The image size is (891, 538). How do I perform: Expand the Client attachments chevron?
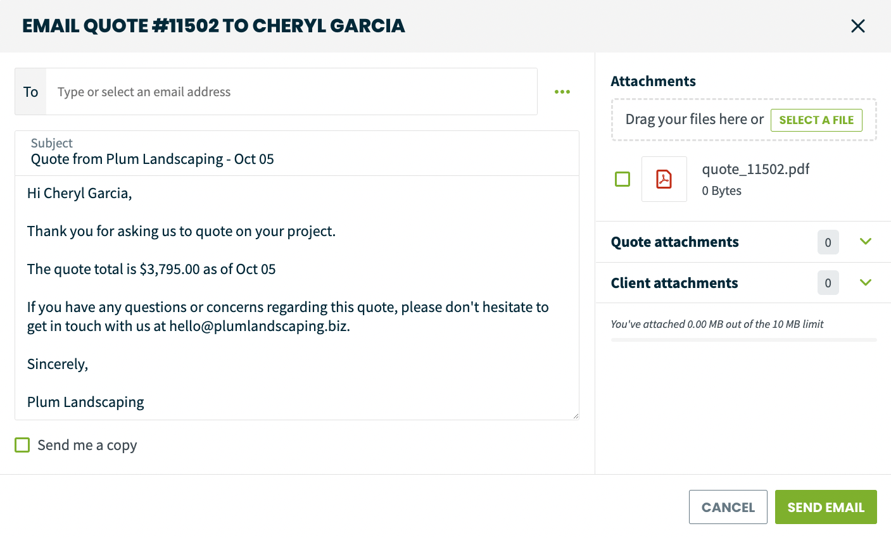click(866, 282)
